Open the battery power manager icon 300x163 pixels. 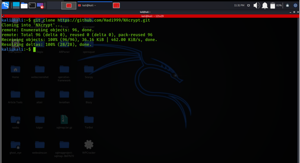point(273,5)
